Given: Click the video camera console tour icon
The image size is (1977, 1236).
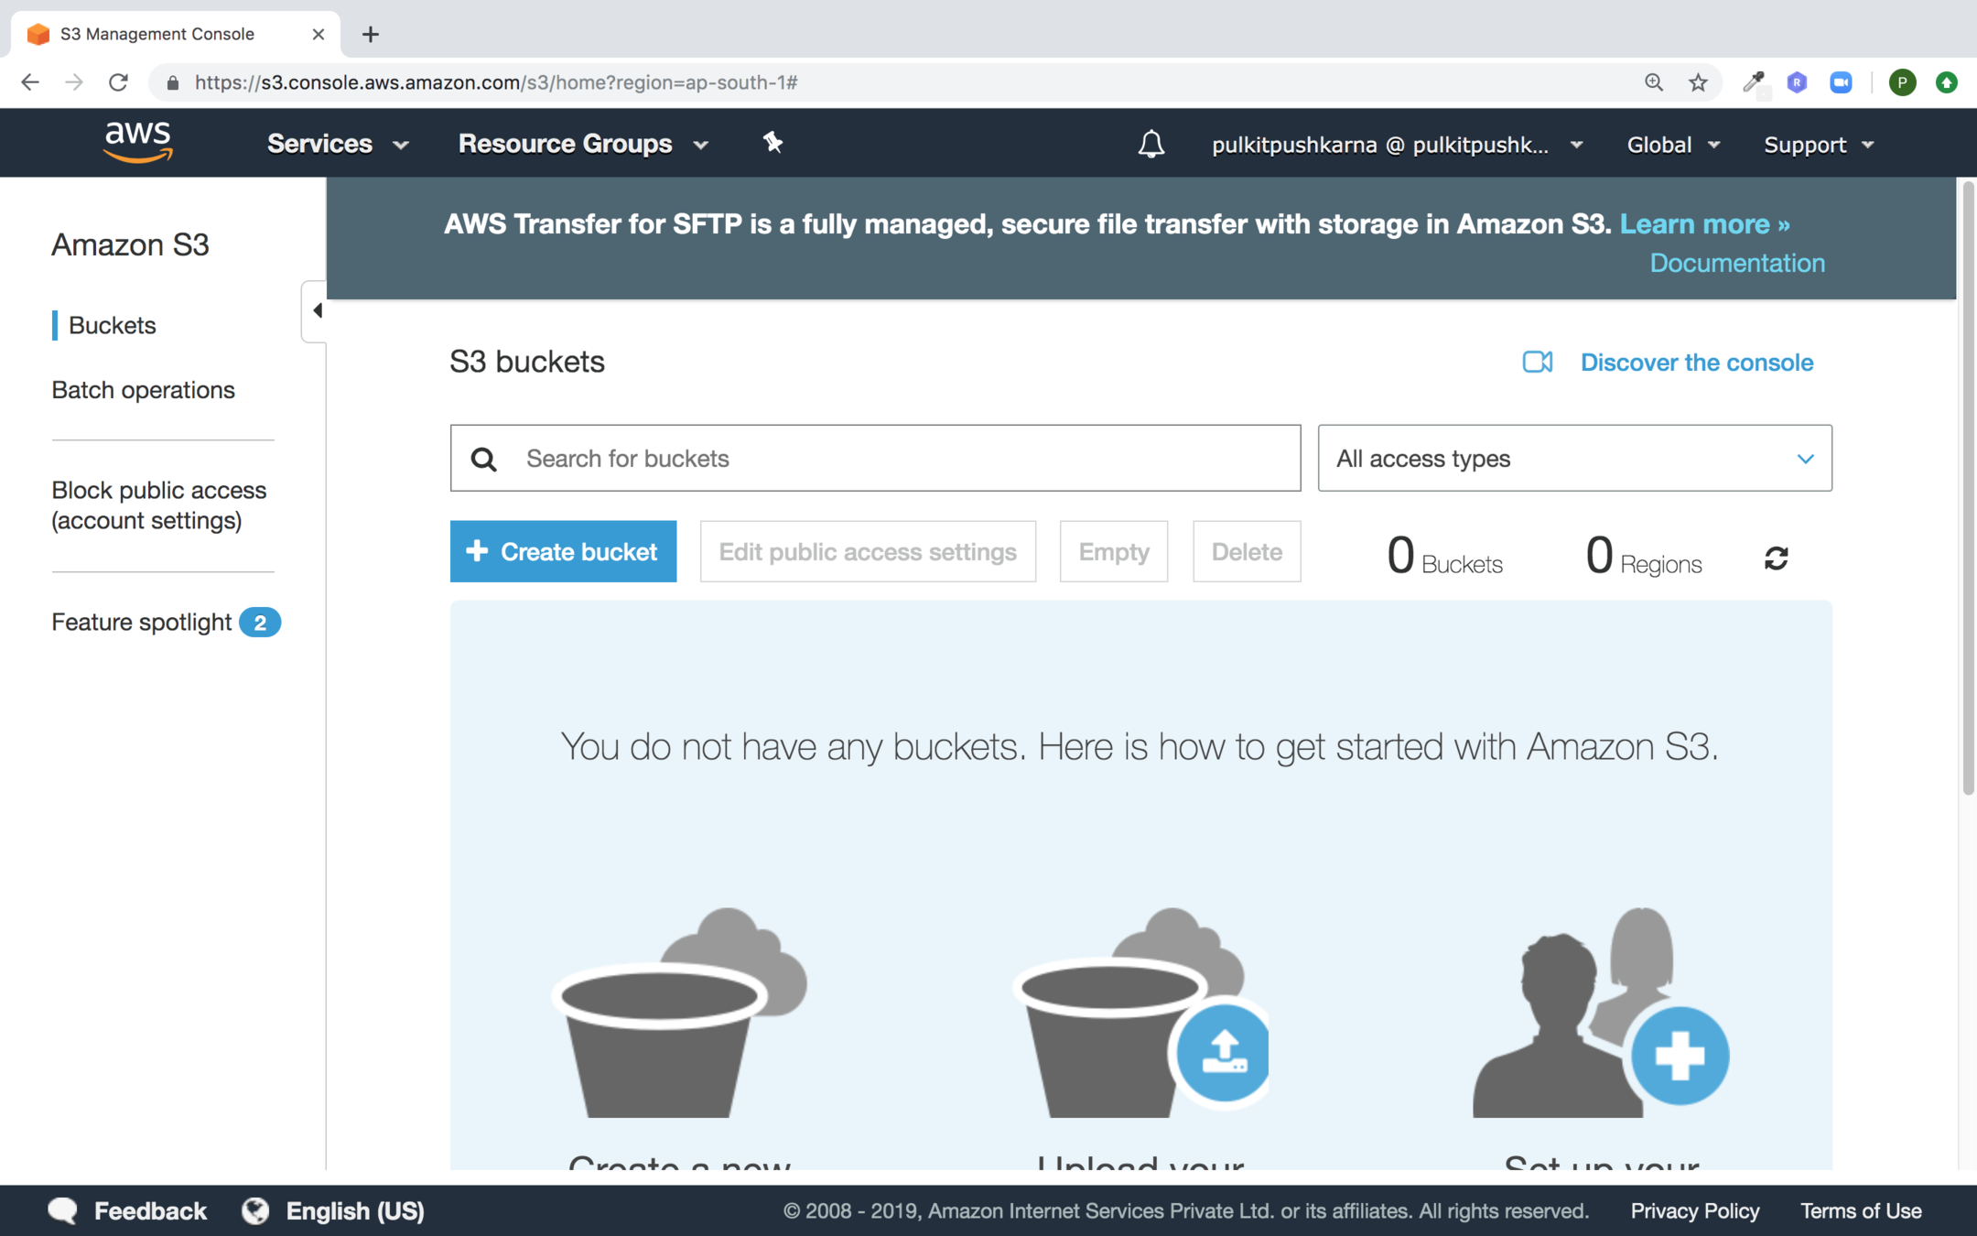Looking at the screenshot, I should tap(1537, 363).
